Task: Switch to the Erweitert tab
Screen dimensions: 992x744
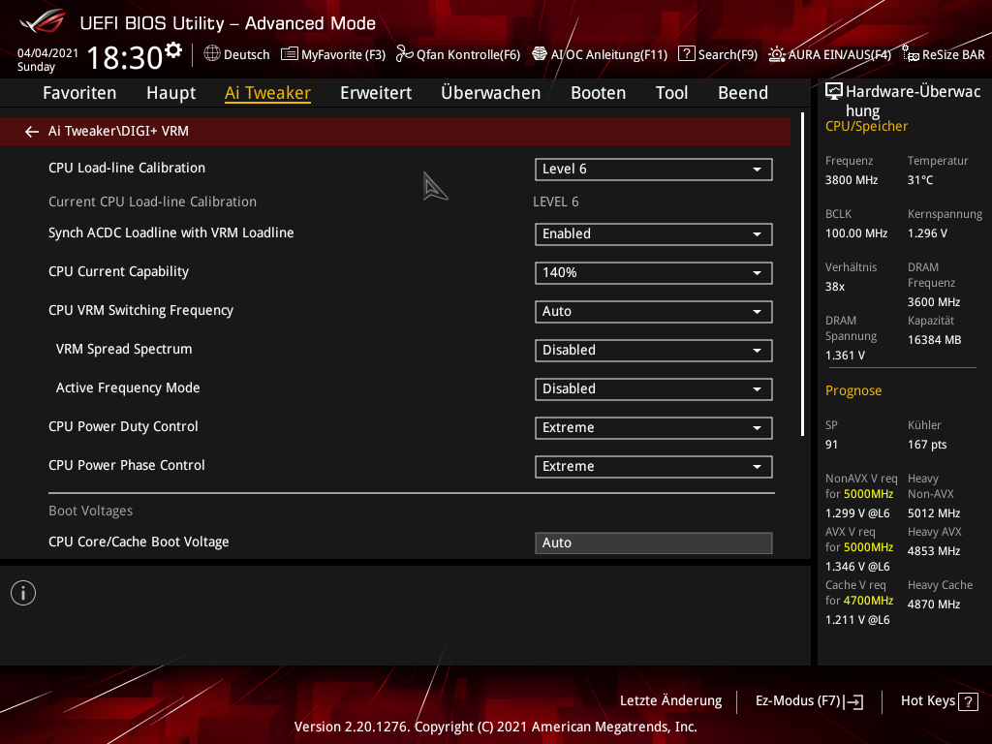Action: [x=376, y=93]
